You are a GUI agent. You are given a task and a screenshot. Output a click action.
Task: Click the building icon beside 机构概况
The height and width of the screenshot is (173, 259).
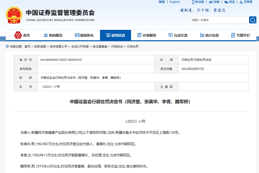click(x=46, y=35)
